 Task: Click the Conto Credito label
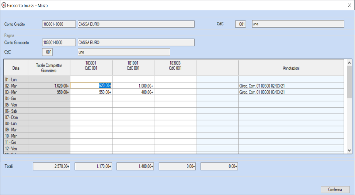pos(14,24)
